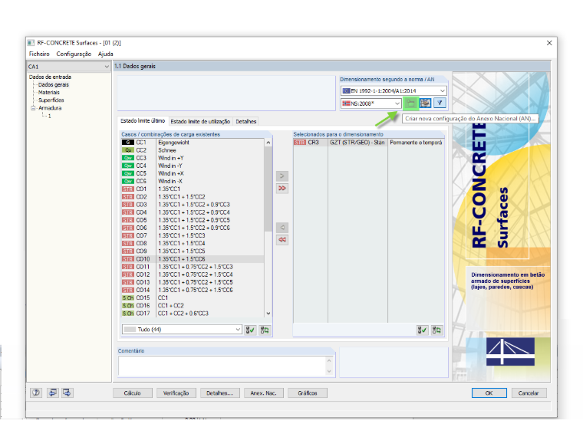This screenshot has height=437, width=583.
Task: Select all in the selected-for-design list
Action: pyautogui.click(x=423, y=330)
